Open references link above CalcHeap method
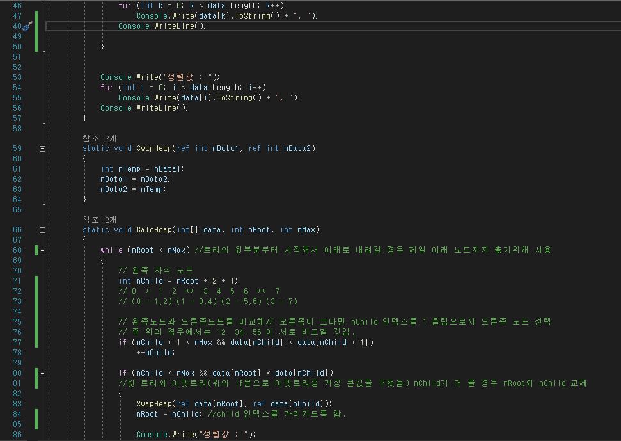621x441 pixels. [x=99, y=220]
